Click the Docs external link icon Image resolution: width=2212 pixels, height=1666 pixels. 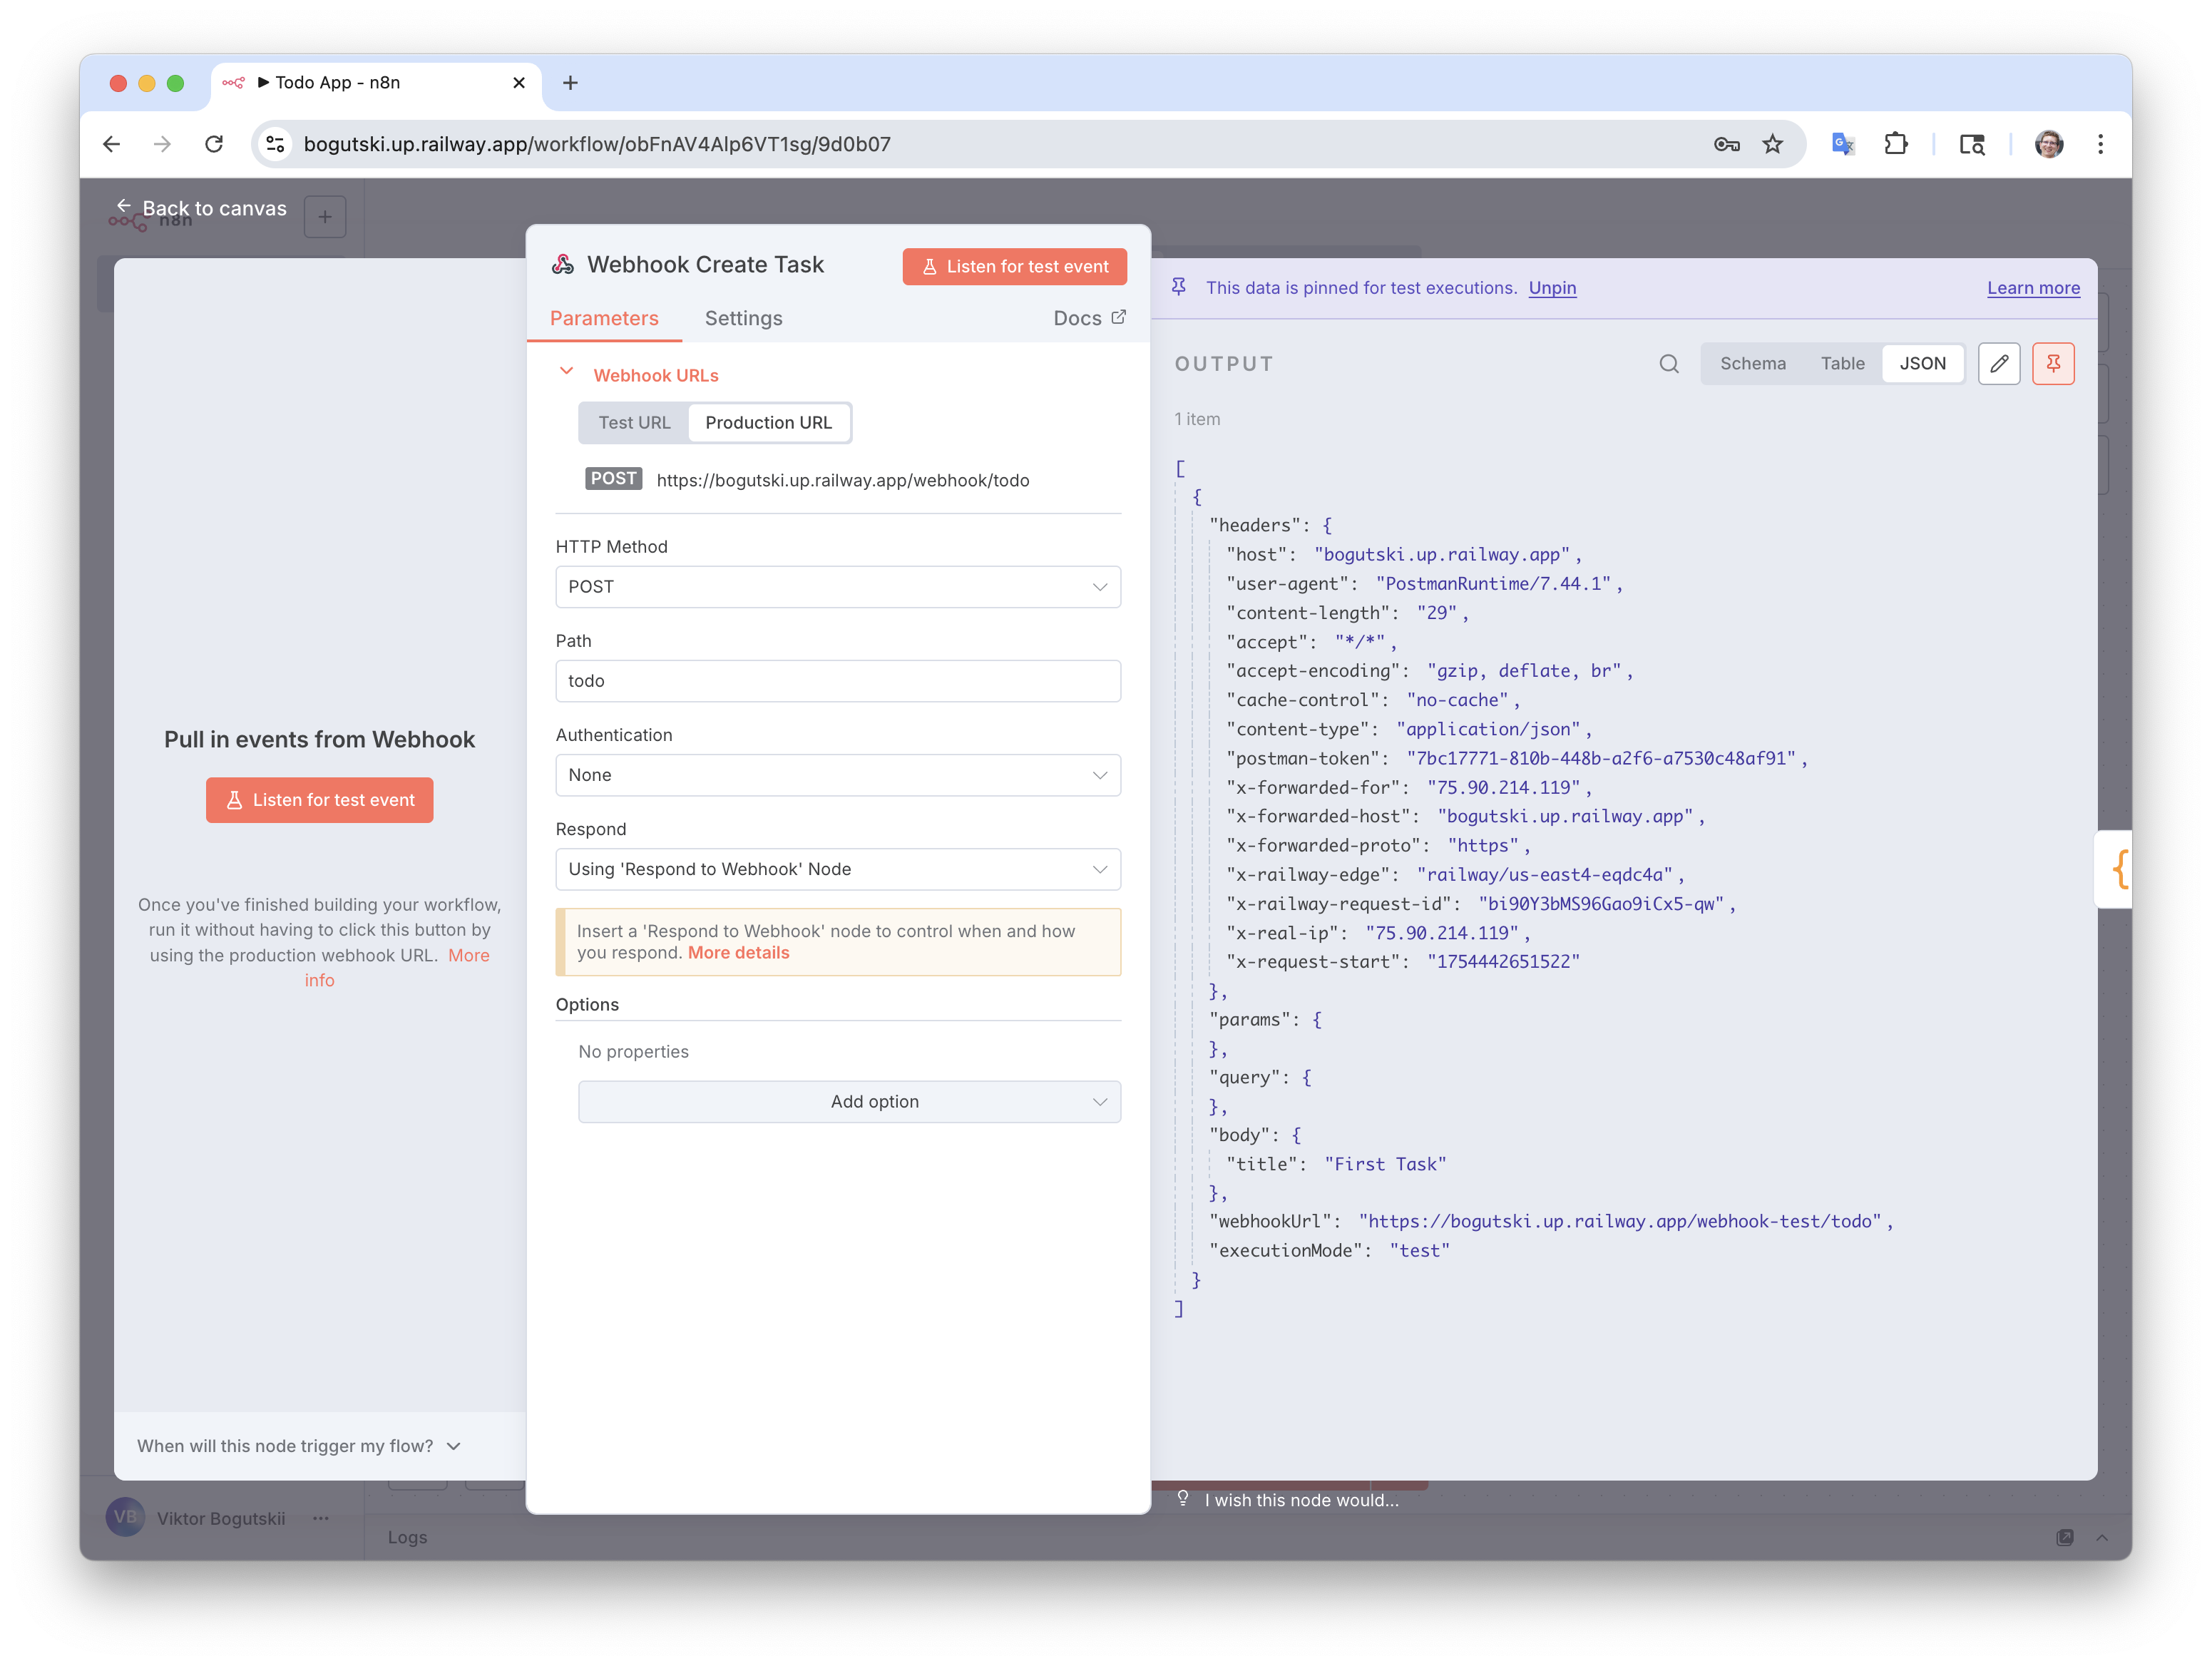(x=1118, y=317)
